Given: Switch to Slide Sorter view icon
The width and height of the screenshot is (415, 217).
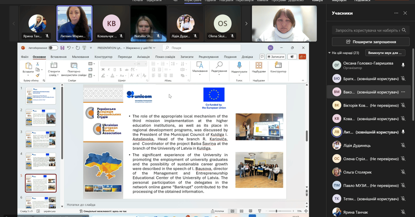Looking at the screenshot, I should point(242,211).
